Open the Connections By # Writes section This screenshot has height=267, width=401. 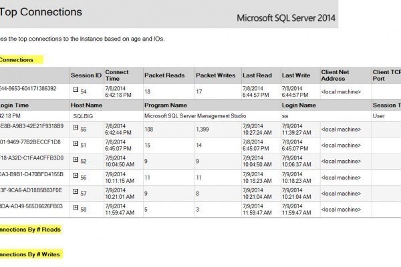pyautogui.click(x=30, y=254)
